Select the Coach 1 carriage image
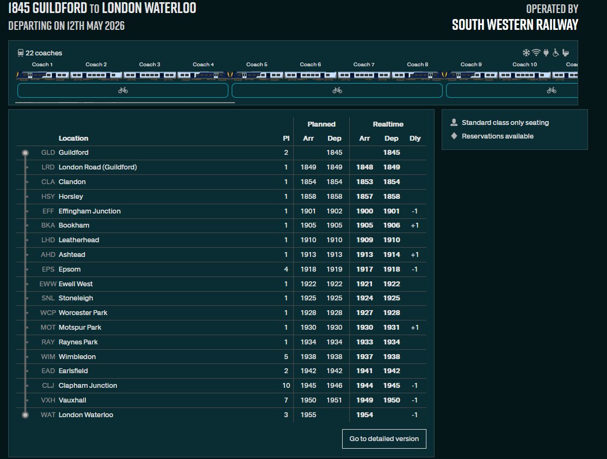 pyautogui.click(x=42, y=75)
